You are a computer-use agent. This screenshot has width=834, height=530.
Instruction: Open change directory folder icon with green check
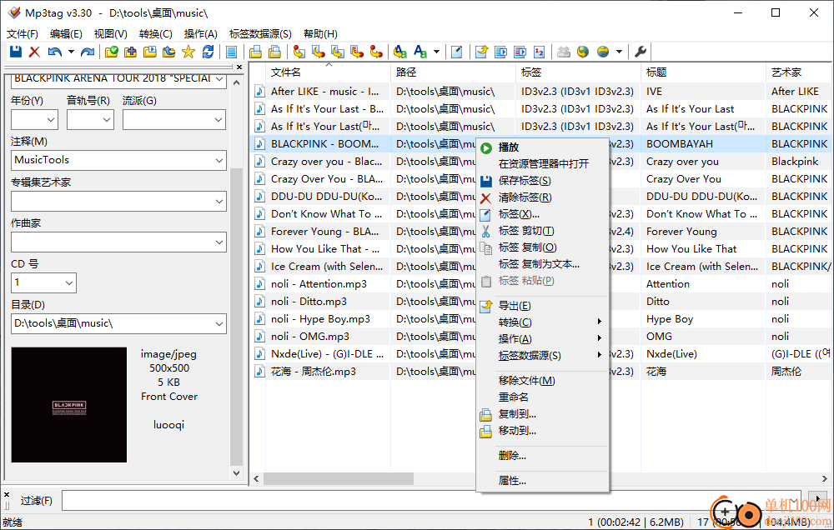(111, 52)
